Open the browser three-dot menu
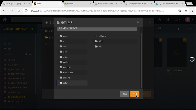This screenshot has height=110, width=196. tap(192, 11)
